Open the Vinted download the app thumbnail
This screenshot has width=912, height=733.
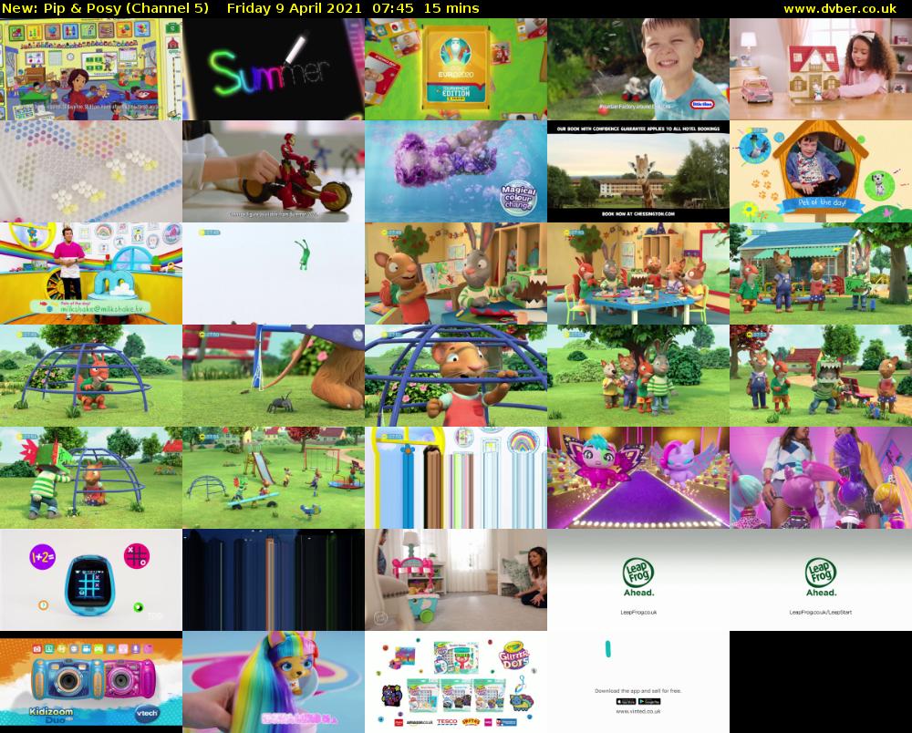pyautogui.click(x=638, y=681)
